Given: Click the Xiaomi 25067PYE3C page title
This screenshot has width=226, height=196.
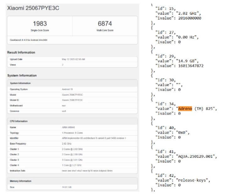Looking at the screenshot, I should [x=33, y=8].
